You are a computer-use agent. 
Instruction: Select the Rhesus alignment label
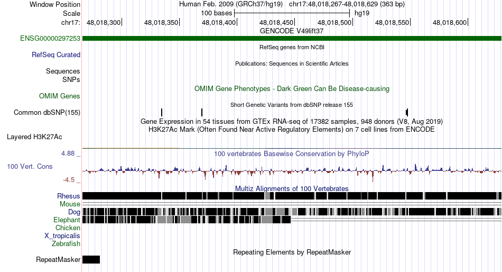pos(69,196)
